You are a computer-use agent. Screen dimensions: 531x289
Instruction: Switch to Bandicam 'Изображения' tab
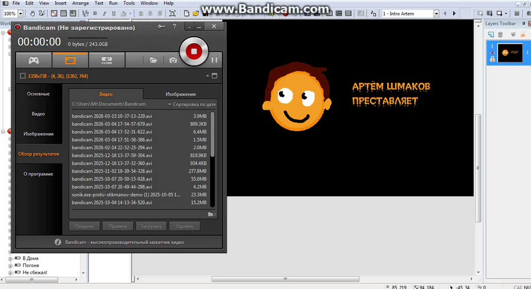(x=181, y=94)
